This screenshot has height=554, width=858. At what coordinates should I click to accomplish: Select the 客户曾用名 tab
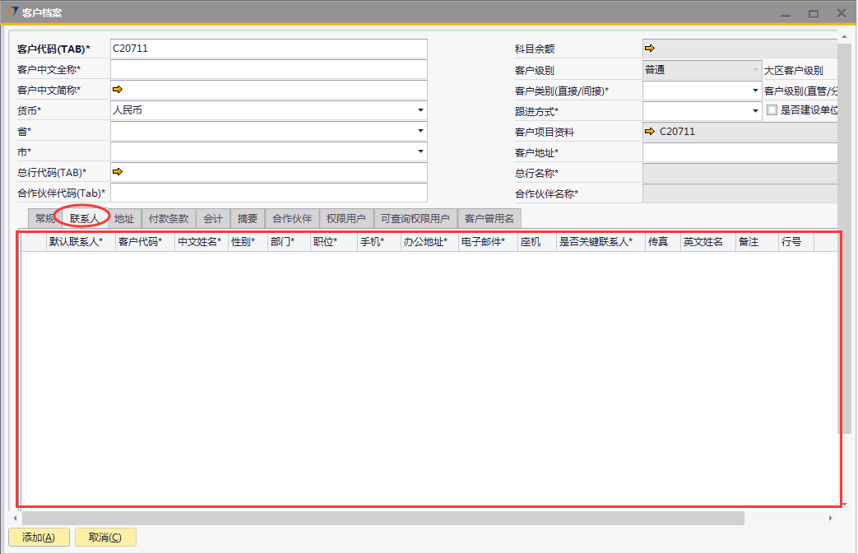click(489, 219)
